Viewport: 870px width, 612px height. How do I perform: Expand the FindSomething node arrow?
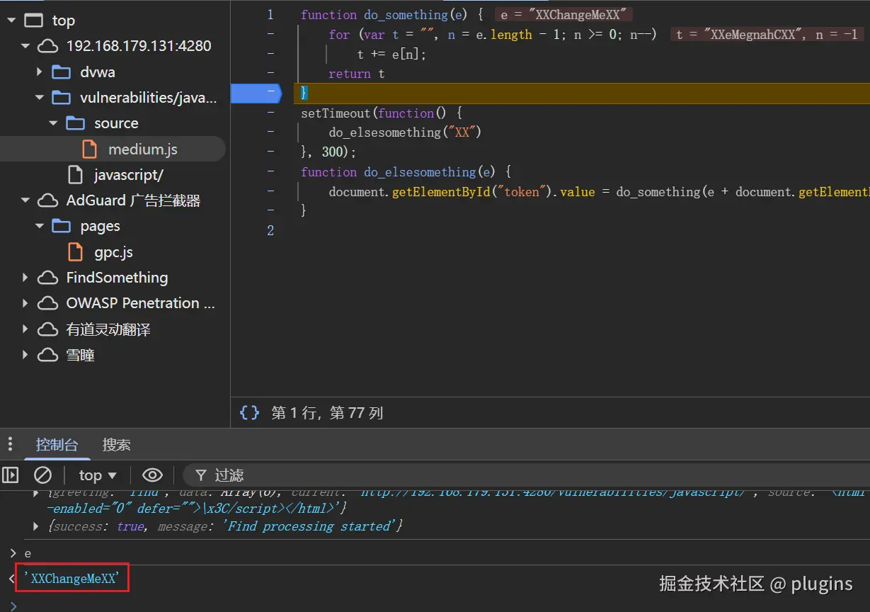point(25,278)
